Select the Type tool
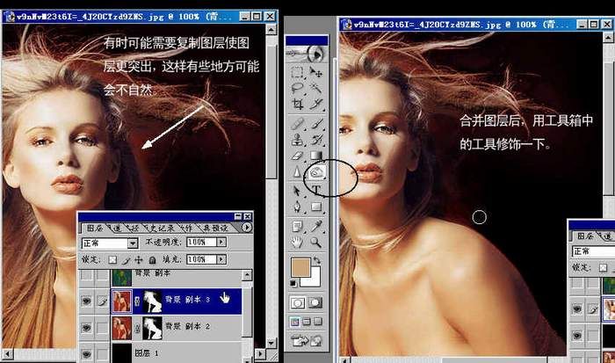Viewport: 615px width, 363px height. coord(316,191)
